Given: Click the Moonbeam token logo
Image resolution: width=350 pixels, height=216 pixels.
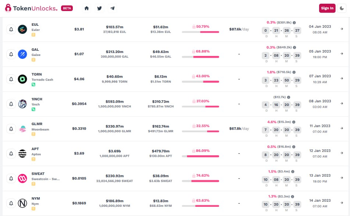Looking at the screenshot, I should pyautogui.click(x=22, y=129).
